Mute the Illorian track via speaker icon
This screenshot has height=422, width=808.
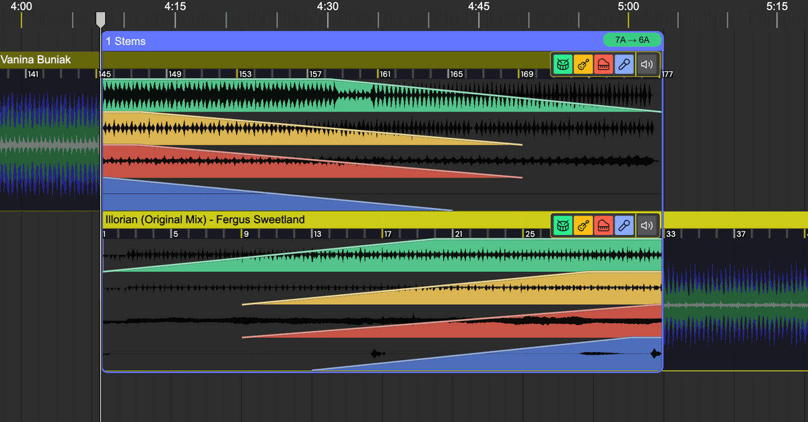647,225
